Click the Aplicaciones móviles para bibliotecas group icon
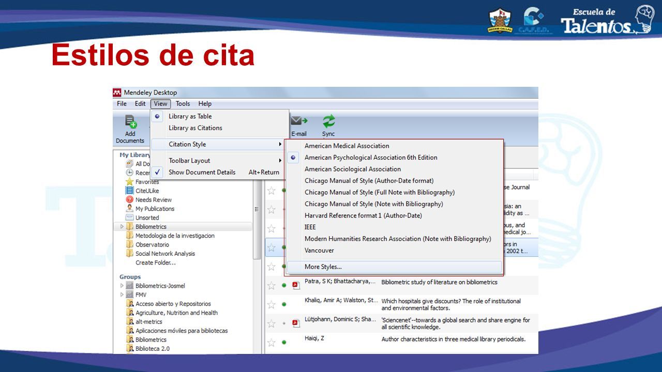Viewport: 662px width, 372px height. point(130,331)
